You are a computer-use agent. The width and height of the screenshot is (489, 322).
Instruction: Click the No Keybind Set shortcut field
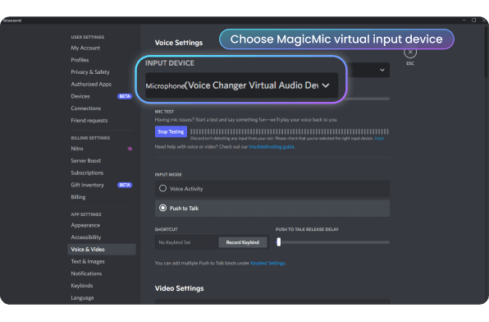[x=186, y=242]
